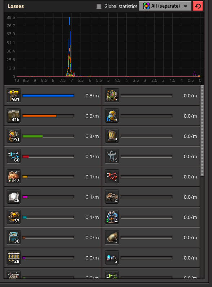The width and height of the screenshot is (212, 287).
Task: Enable the Global statistics checkbox
Action: click(x=99, y=7)
